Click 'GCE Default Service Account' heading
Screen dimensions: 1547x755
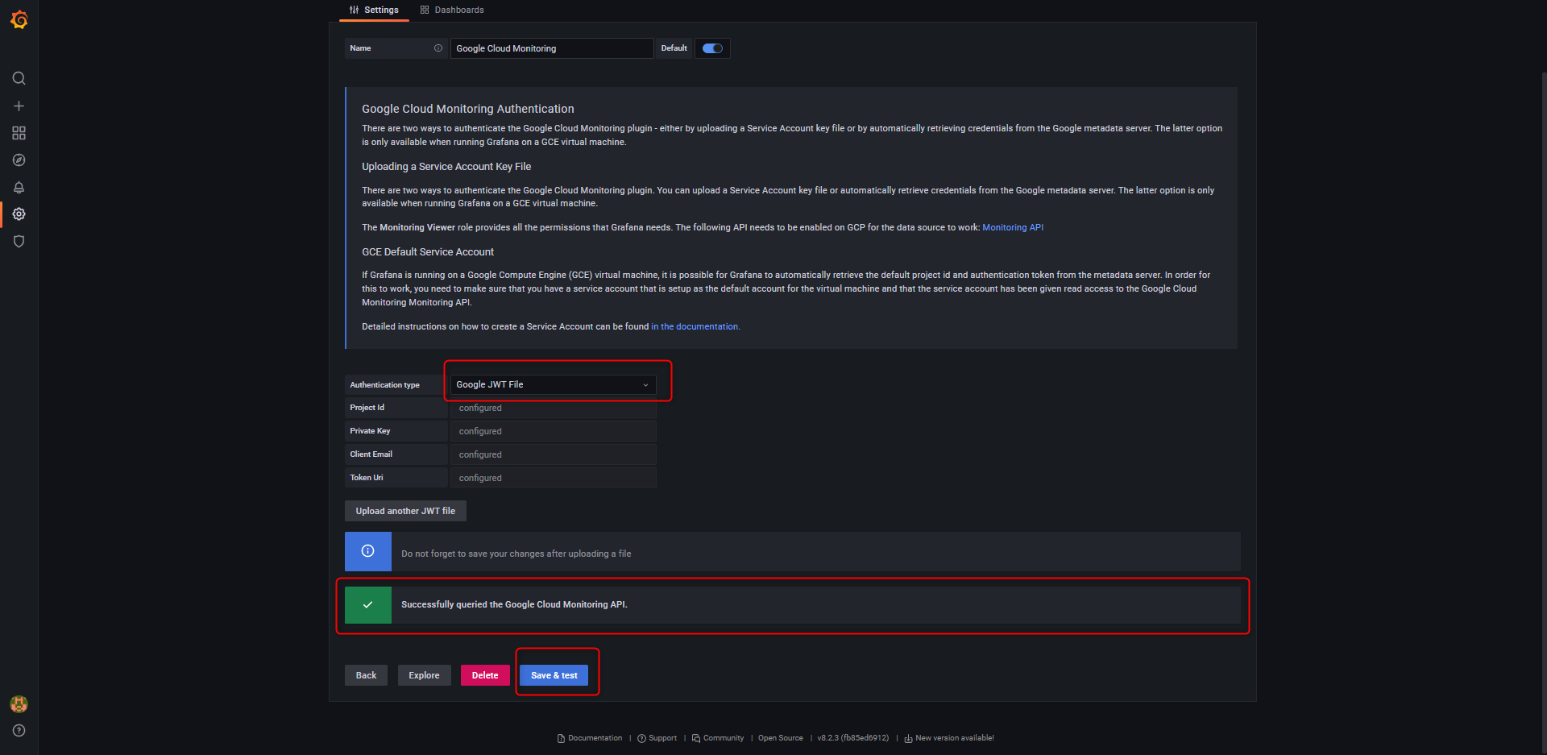pos(428,252)
